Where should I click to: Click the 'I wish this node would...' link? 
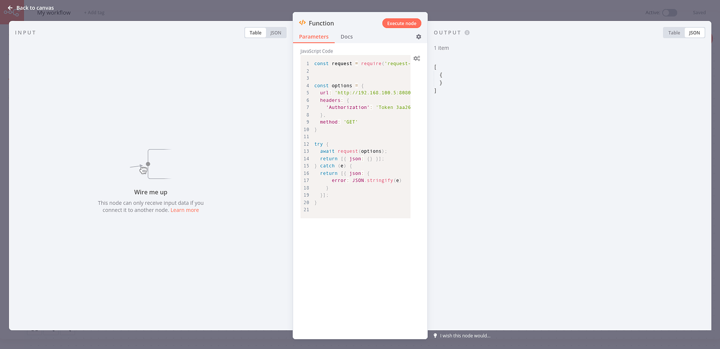(x=465, y=336)
